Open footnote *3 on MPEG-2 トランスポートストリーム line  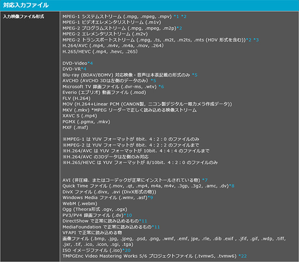click(x=256, y=40)
